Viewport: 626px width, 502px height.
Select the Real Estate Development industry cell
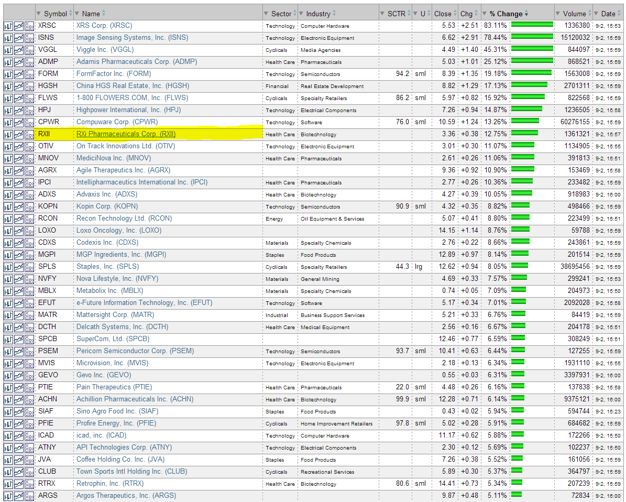point(332,86)
